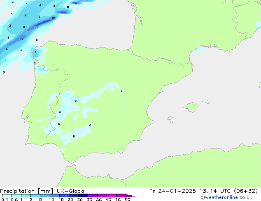Click the '35' legend scale label

click(99, 199)
